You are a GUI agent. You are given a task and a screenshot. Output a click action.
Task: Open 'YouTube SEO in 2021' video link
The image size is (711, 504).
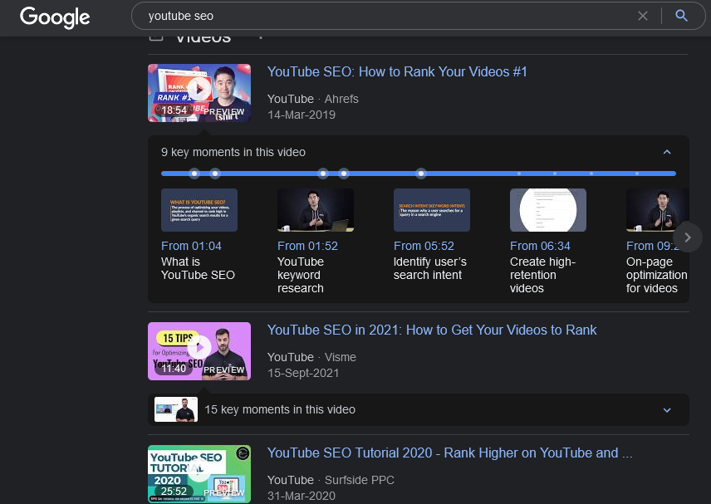432,330
